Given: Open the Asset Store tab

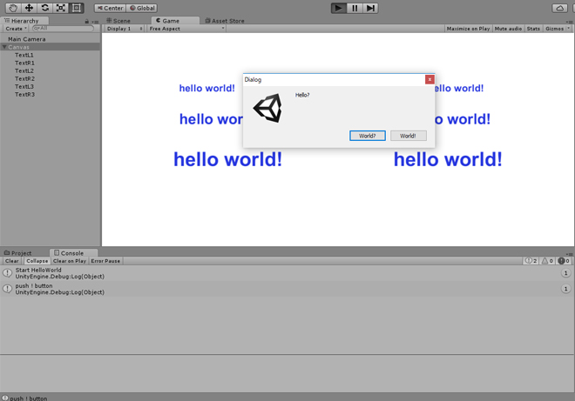Looking at the screenshot, I should [225, 21].
